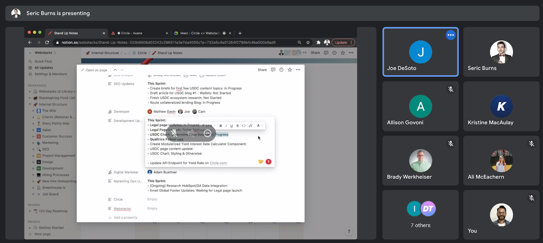Image resolution: width=543 pixels, height=243 pixels.
Task: Apply underline in formatting toolbar
Action: pos(231,126)
